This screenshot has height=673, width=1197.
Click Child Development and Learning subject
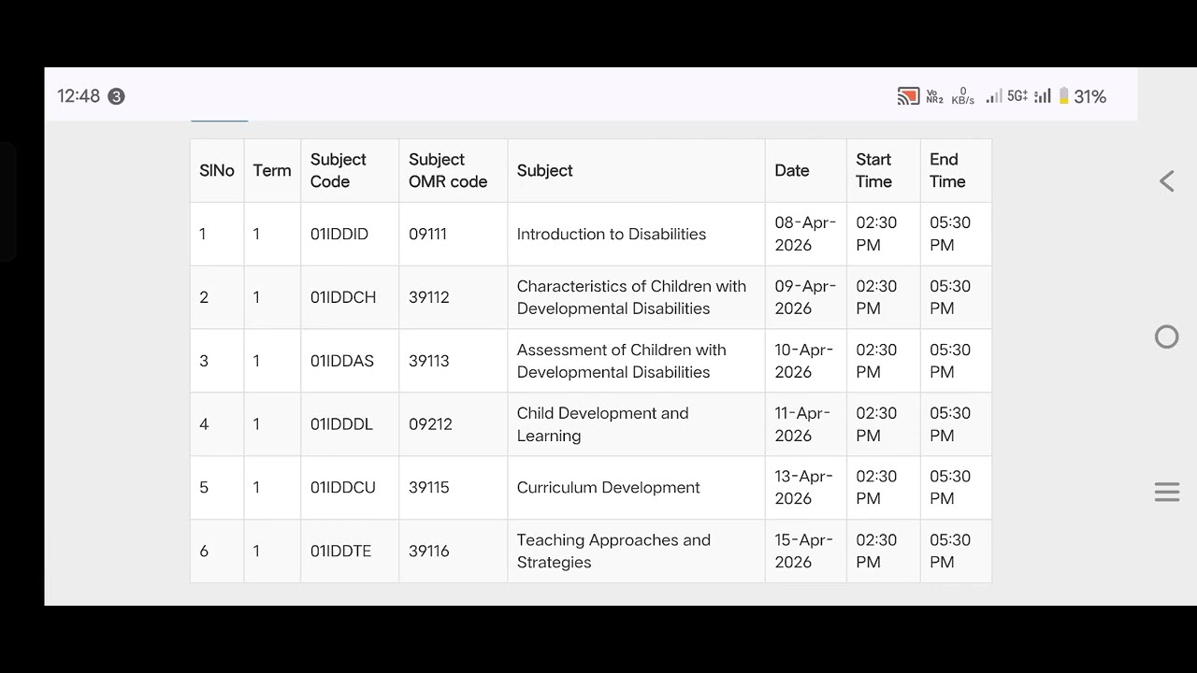(602, 424)
